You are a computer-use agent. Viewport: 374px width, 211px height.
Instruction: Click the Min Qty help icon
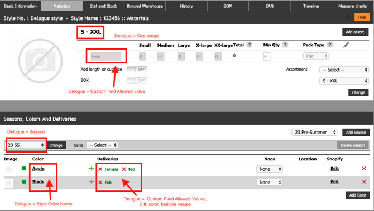(285, 45)
